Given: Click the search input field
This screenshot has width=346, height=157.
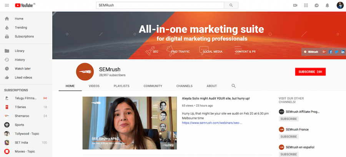Looking at the screenshot, I should point(160,5).
